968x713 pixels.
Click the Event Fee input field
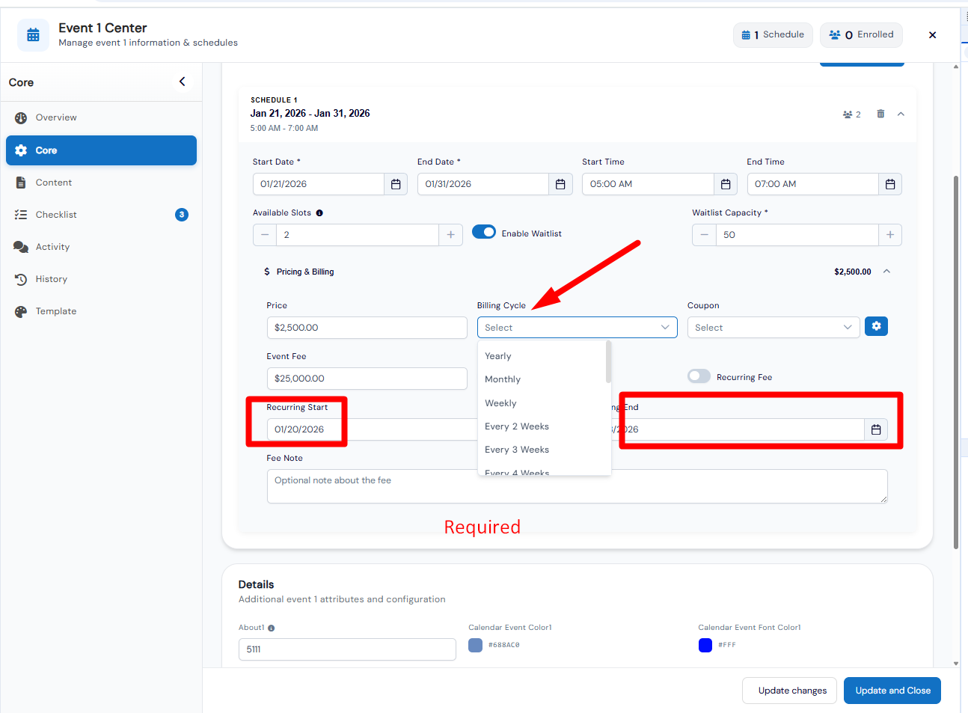click(x=367, y=379)
